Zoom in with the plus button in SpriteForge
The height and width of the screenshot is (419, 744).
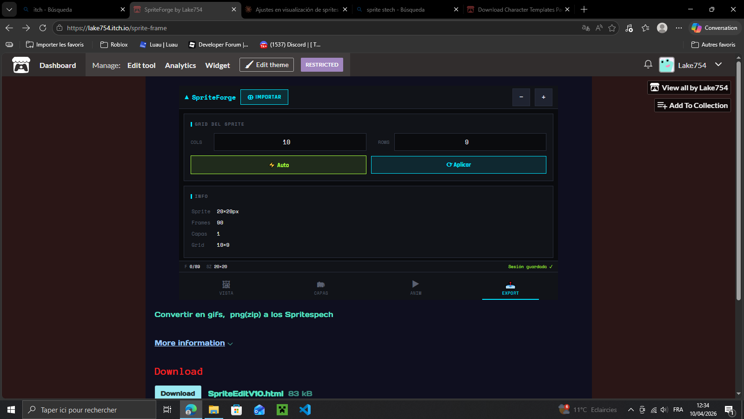pos(544,97)
